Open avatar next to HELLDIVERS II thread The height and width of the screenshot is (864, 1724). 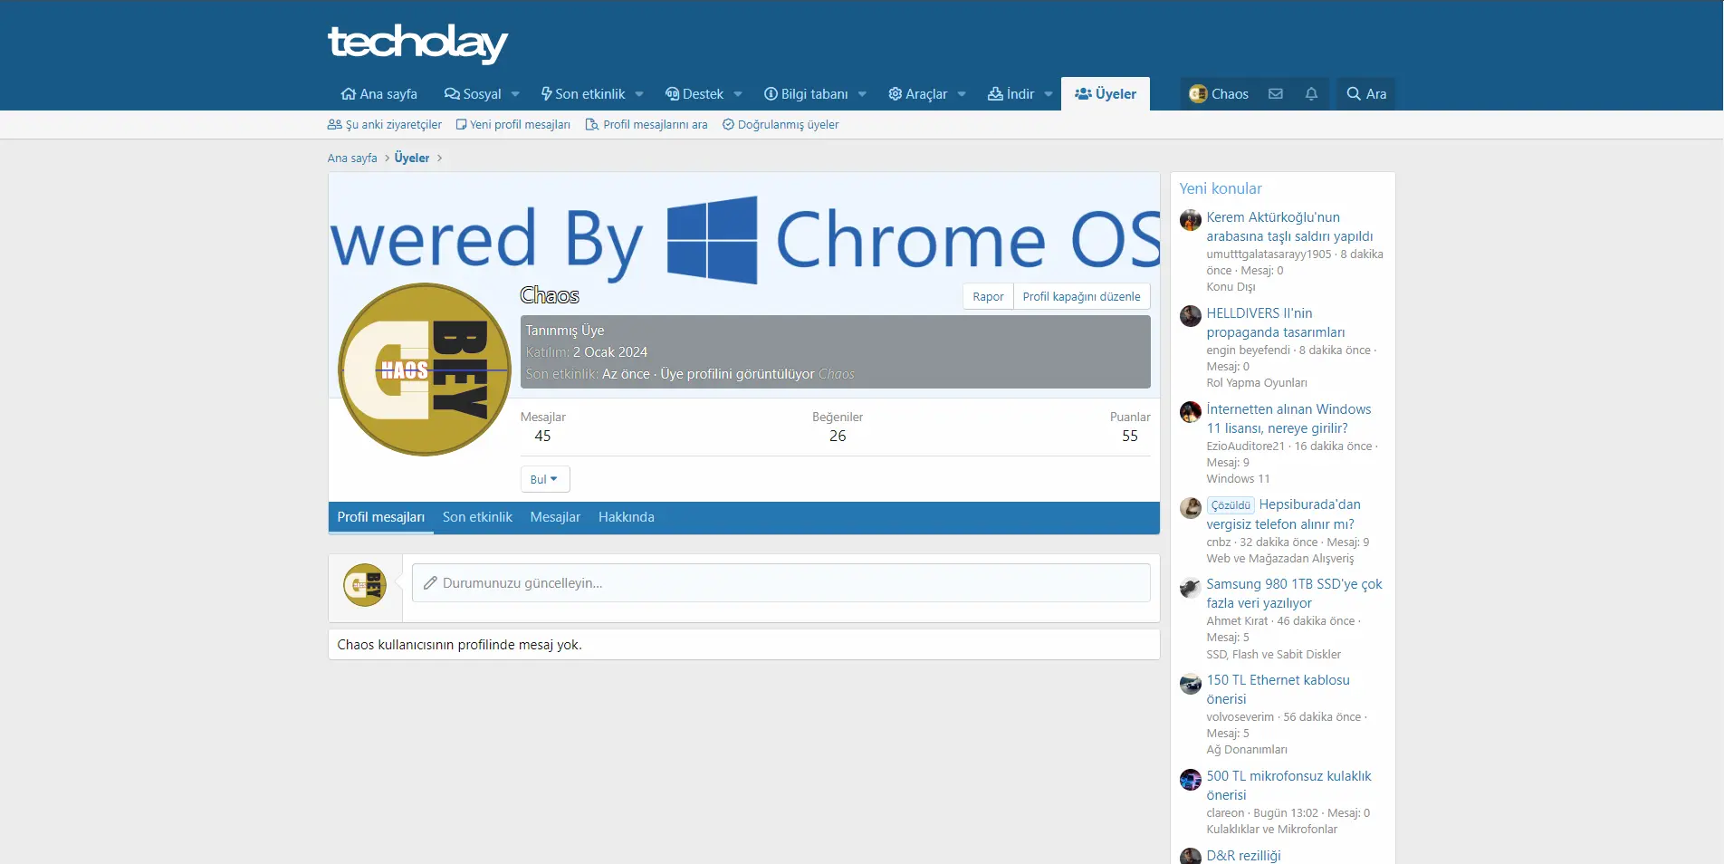[x=1191, y=316]
